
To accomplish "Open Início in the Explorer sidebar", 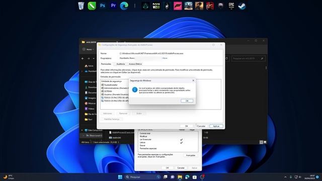I will click(89, 66).
